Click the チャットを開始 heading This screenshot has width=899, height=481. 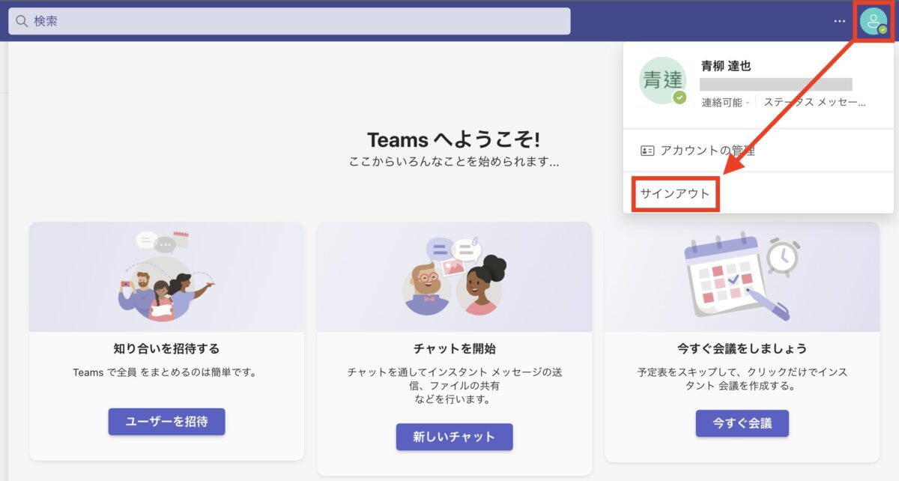[454, 348]
